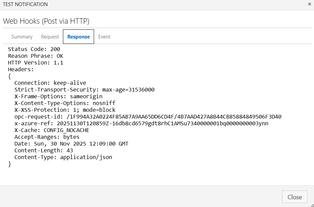The width and height of the screenshot is (314, 207).
Task: Open the Event tab
Action: [x=104, y=36]
